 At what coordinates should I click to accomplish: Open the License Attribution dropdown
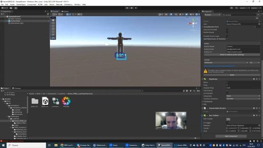point(226,62)
